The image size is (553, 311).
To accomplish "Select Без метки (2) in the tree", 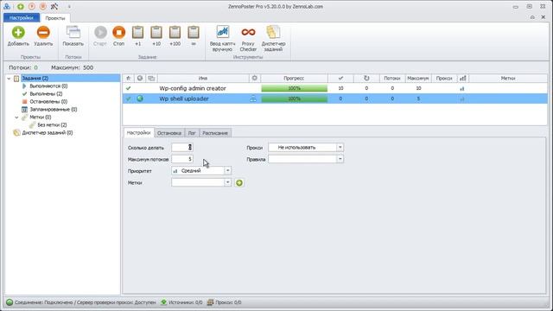I will [52, 124].
